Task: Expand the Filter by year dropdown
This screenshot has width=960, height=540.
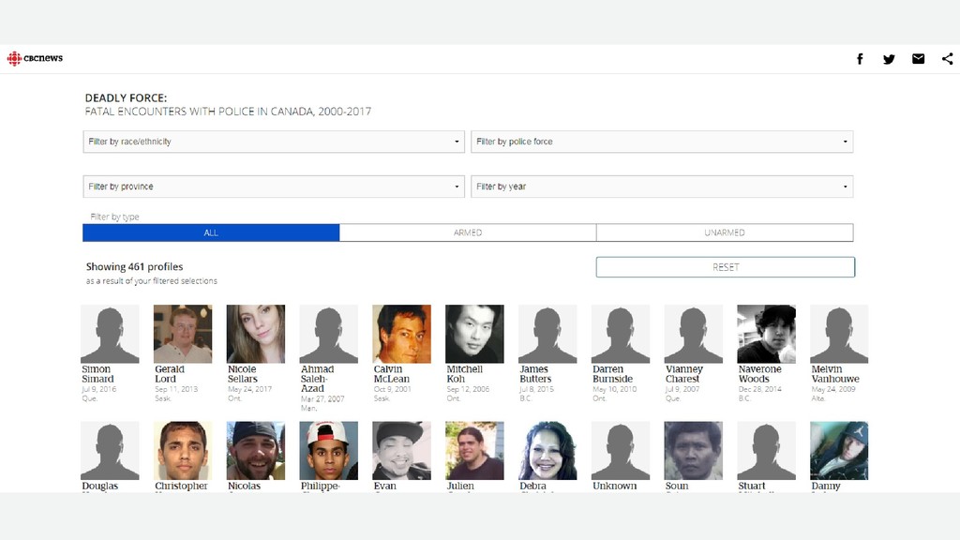Action: [662, 187]
